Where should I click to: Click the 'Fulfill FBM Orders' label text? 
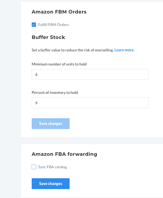click(x=53, y=25)
